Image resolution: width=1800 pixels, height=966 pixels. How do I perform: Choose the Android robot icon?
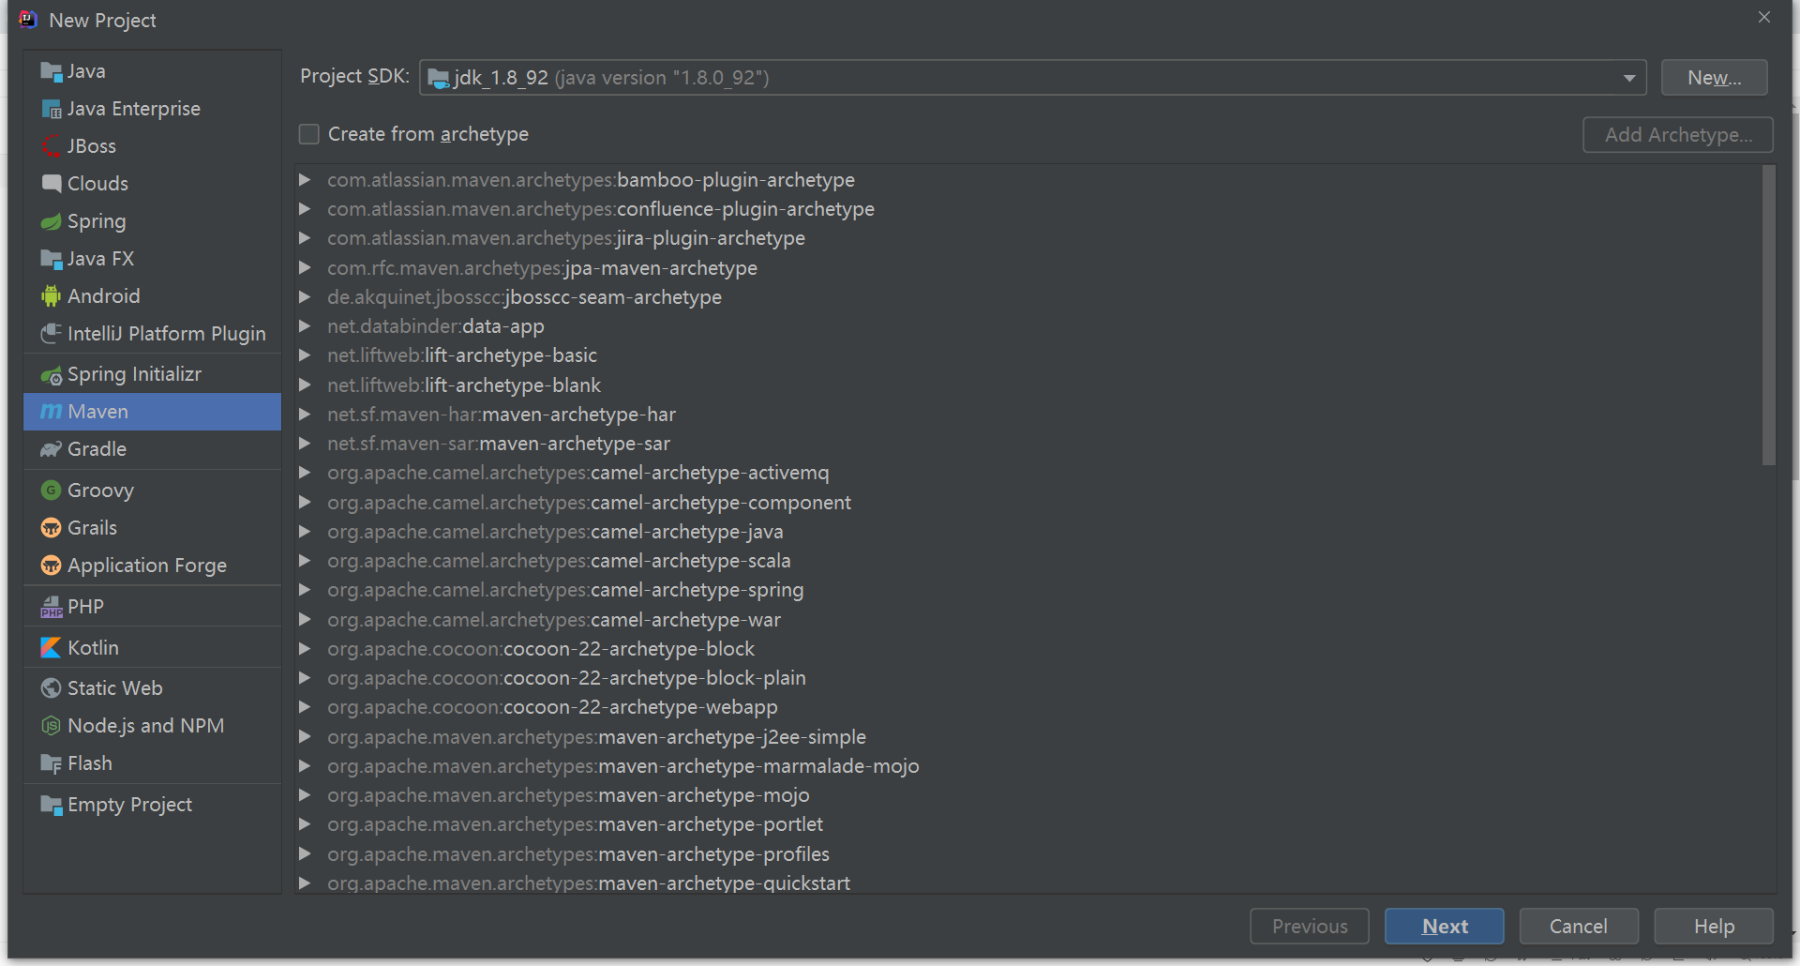click(x=52, y=296)
